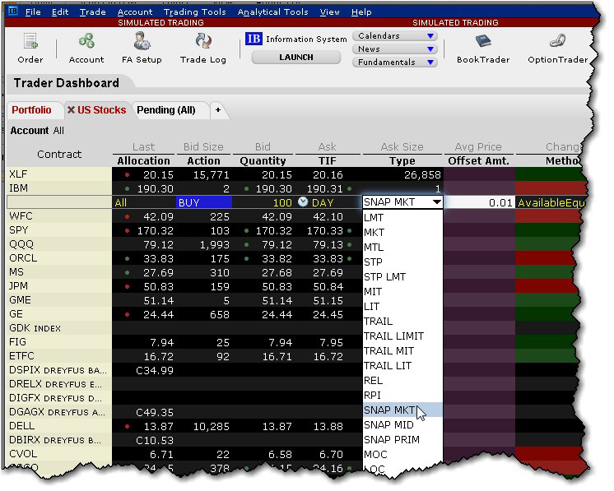Screen dimensions: 614x491
Task: Select the DELL contract row
Action: 59,426
